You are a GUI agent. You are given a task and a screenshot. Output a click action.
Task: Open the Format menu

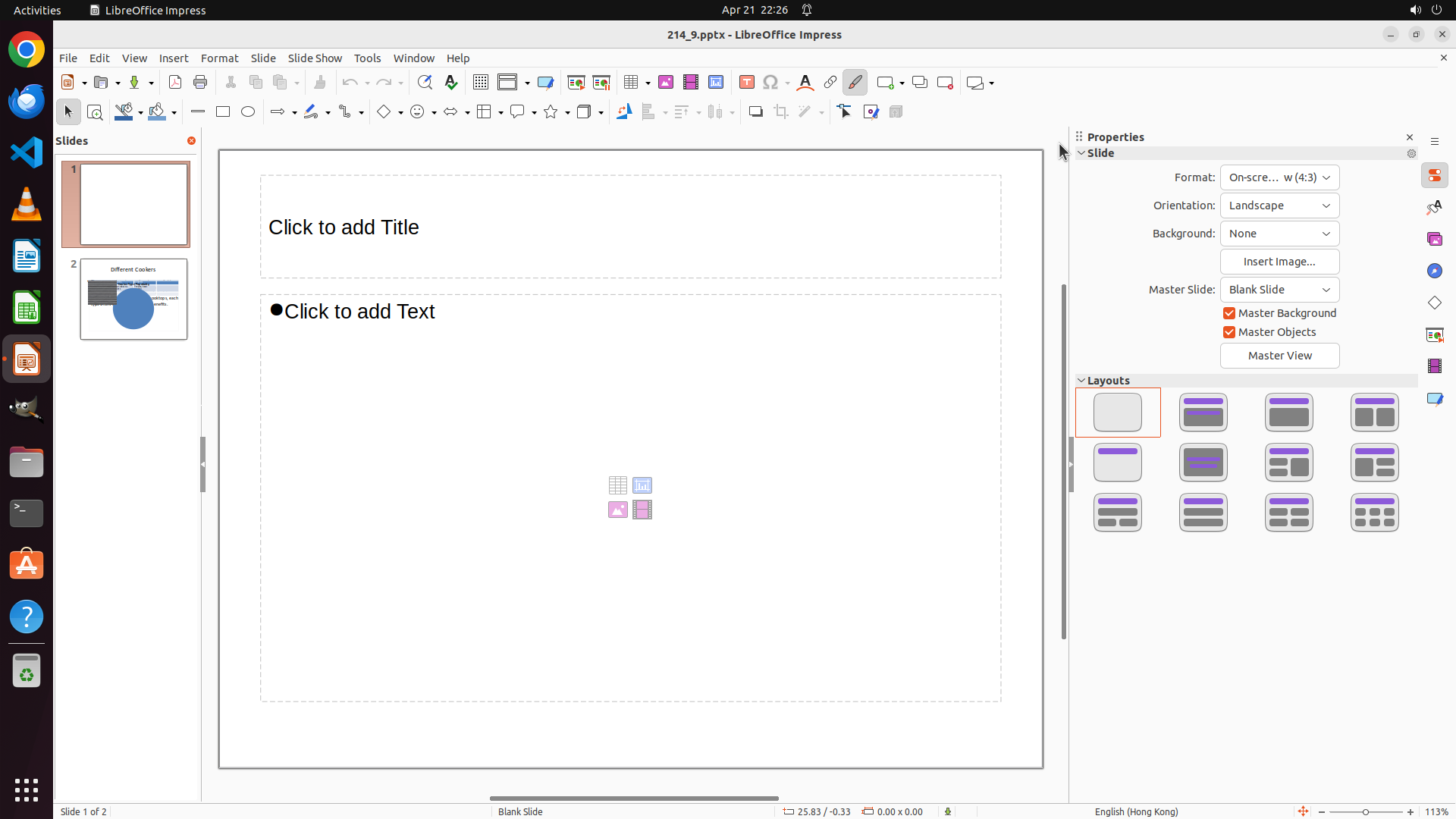(x=219, y=58)
